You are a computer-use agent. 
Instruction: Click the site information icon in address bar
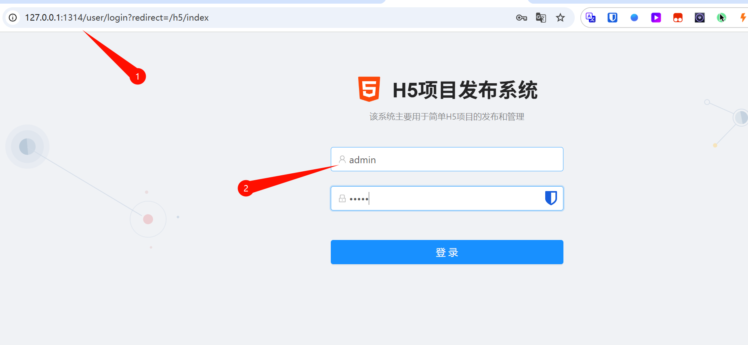pyautogui.click(x=13, y=17)
